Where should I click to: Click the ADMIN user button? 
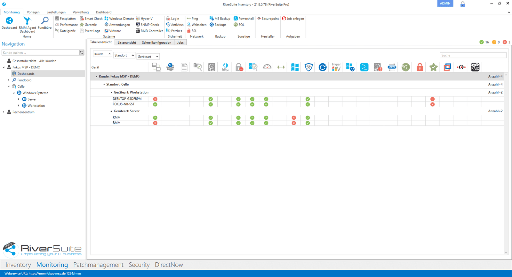click(x=445, y=4)
